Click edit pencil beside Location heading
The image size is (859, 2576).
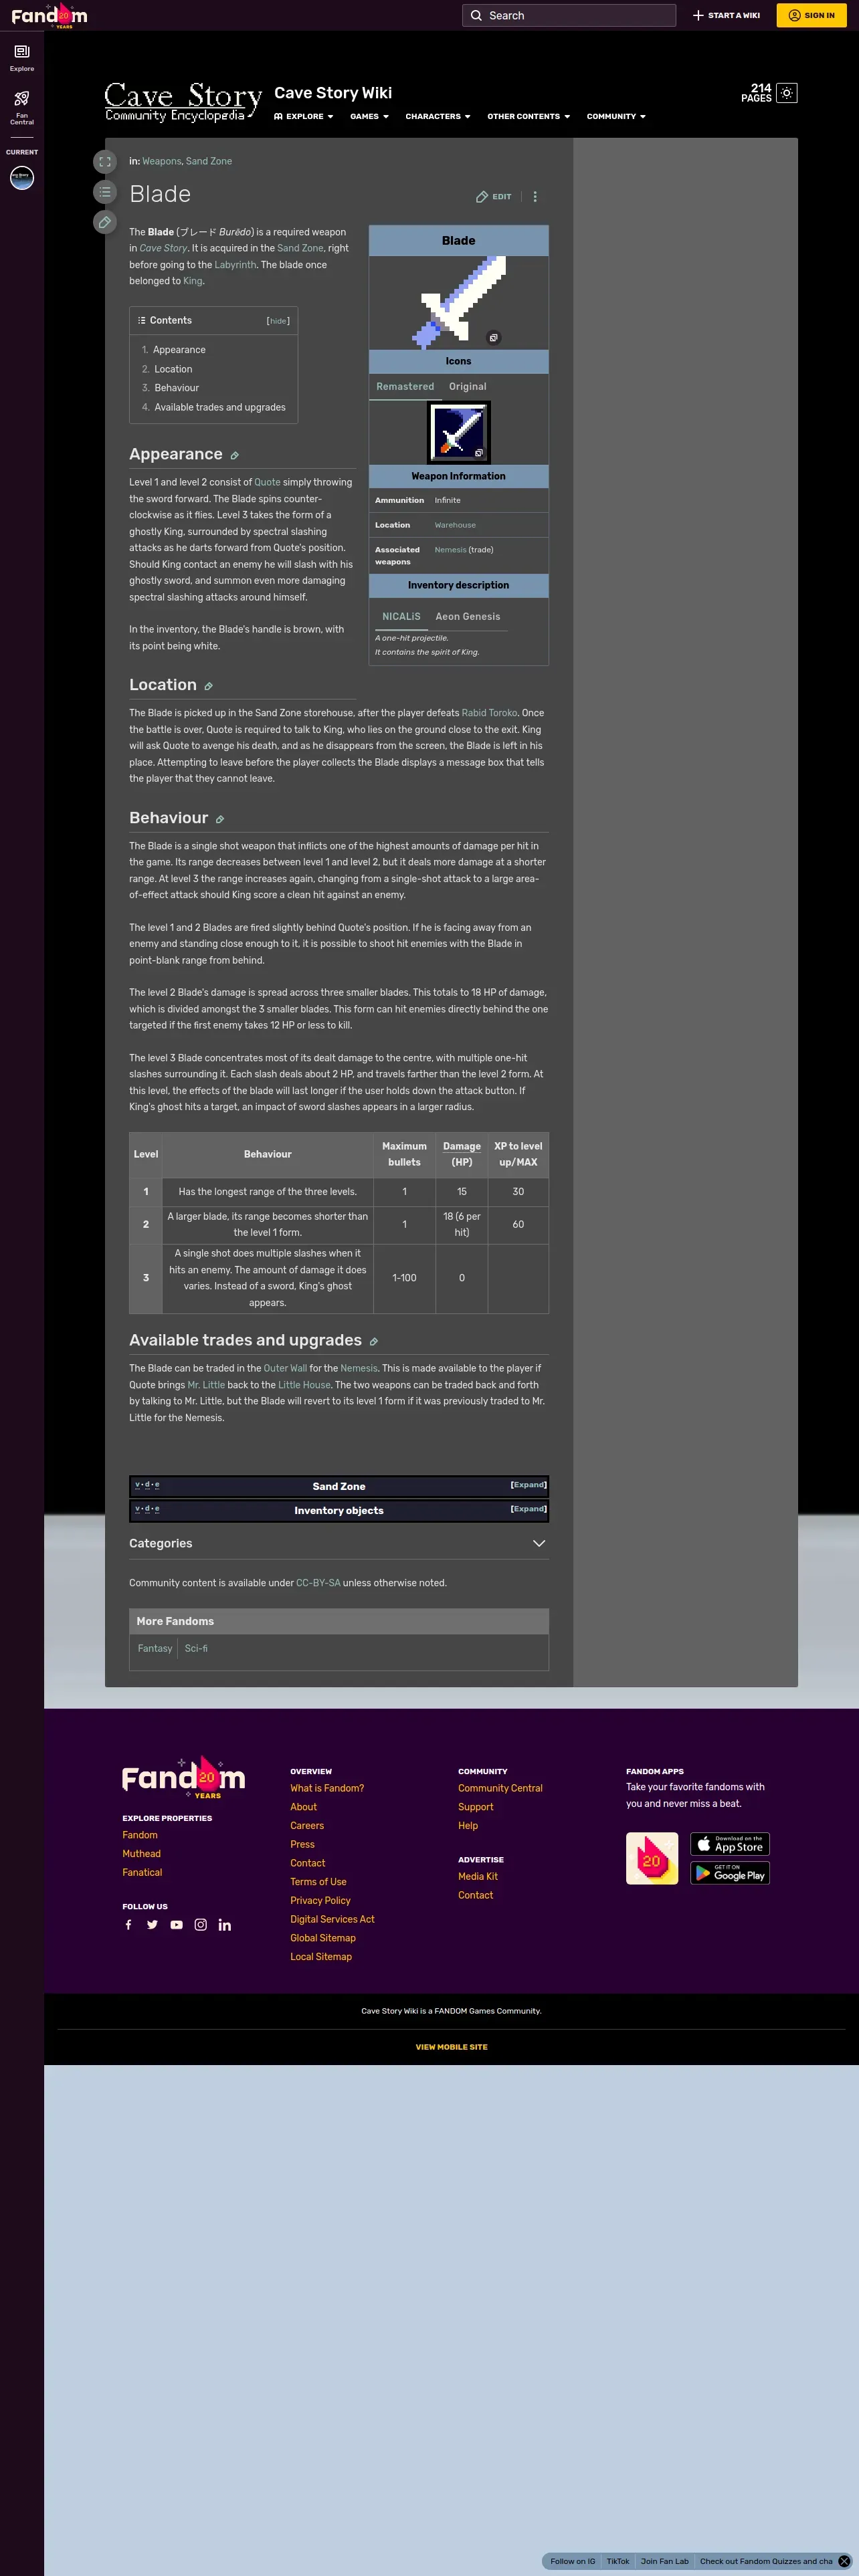click(x=208, y=687)
